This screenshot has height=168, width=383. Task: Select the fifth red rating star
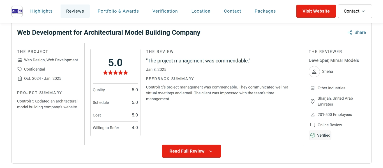click(125, 73)
